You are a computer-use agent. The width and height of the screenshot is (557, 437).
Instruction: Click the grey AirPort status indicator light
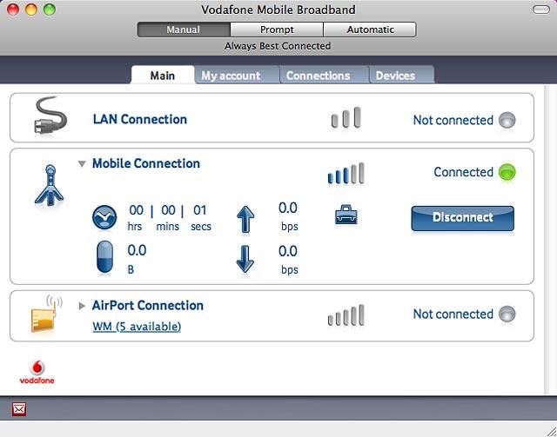pos(507,314)
